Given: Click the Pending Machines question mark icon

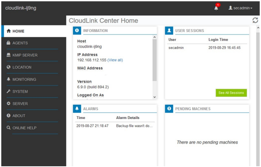Looking at the screenshot, I should tap(169, 109).
